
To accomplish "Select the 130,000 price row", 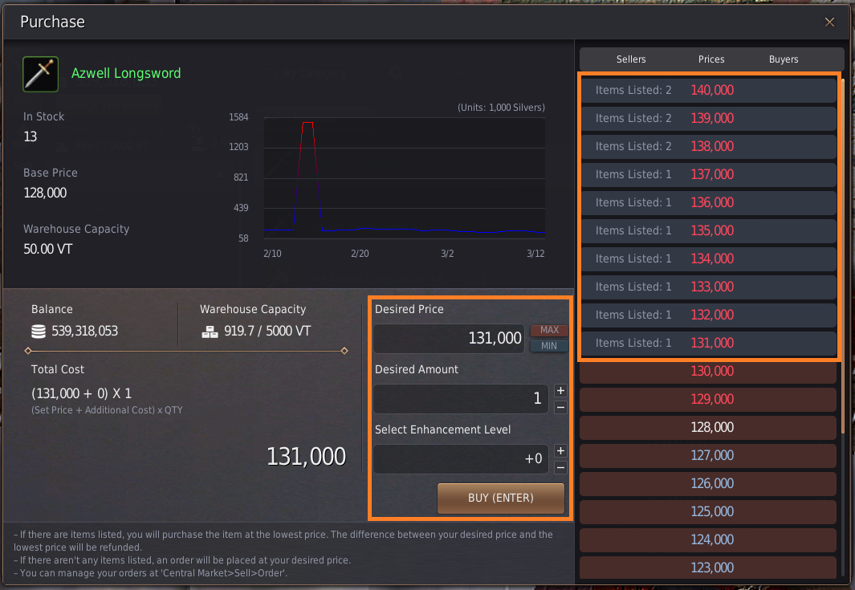I will point(708,372).
